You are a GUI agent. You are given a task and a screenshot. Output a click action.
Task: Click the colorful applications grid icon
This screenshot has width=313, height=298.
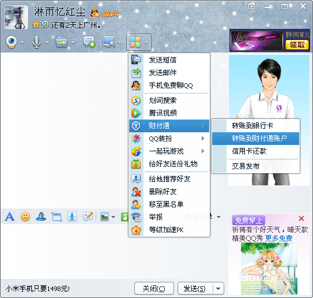tap(135, 42)
